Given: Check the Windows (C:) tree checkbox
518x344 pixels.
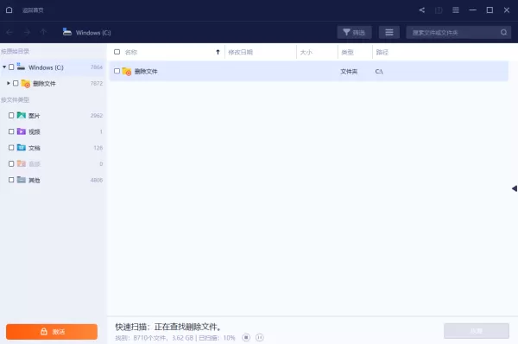Looking at the screenshot, I should (x=11, y=67).
